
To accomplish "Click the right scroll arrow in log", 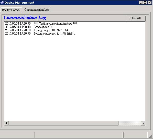I will 143,123.
